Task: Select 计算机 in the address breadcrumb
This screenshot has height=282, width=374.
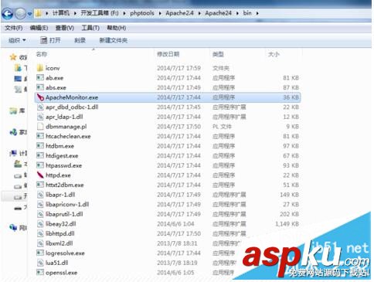Action: (61, 13)
